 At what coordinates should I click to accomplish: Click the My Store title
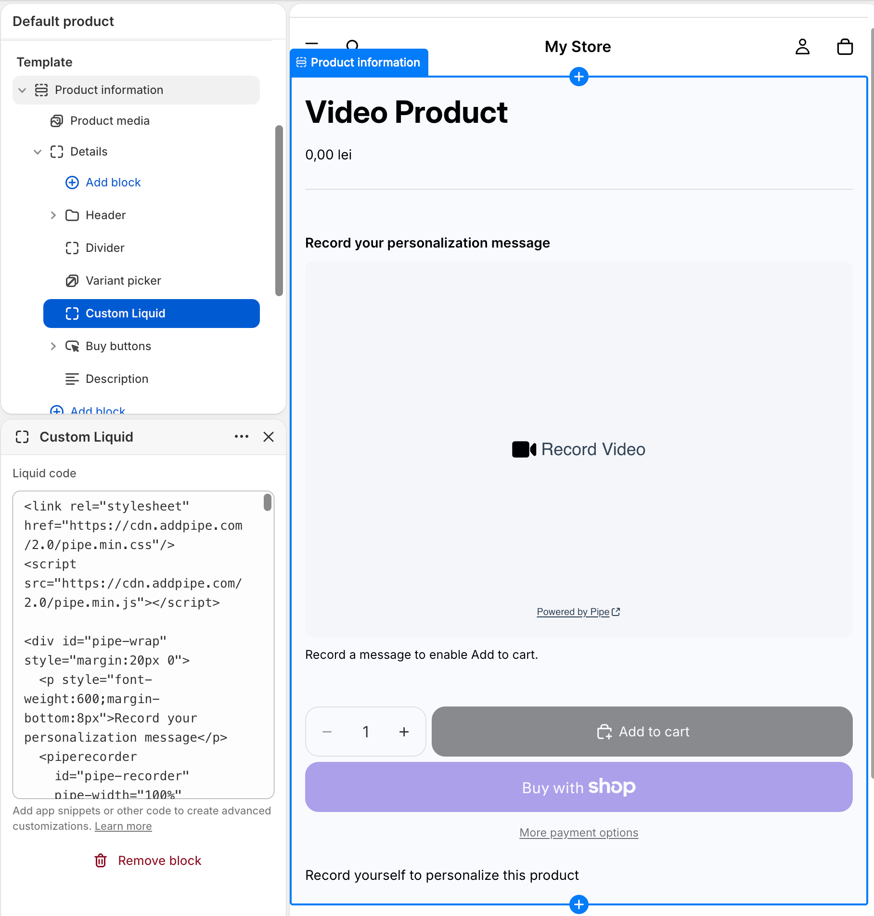(578, 47)
